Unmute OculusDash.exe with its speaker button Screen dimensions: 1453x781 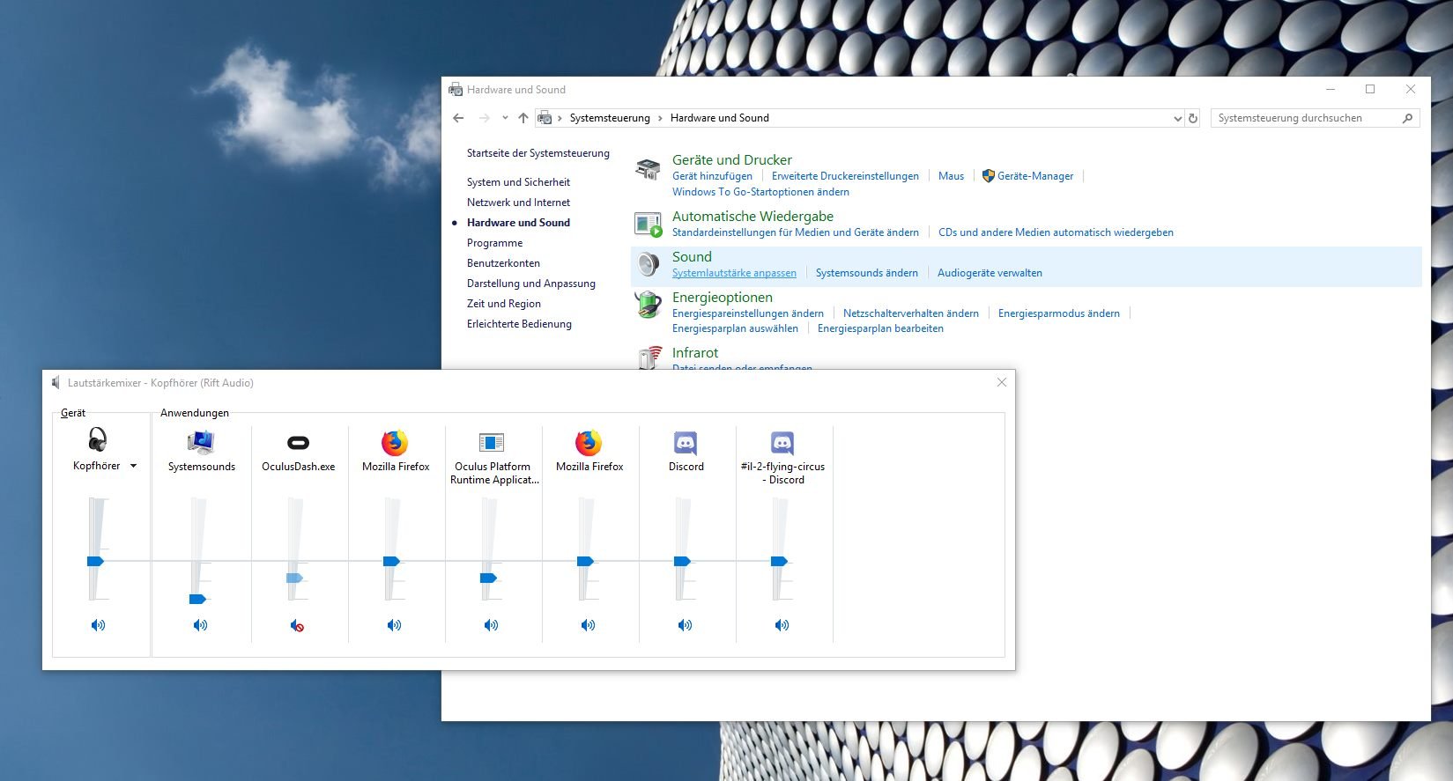tap(298, 626)
